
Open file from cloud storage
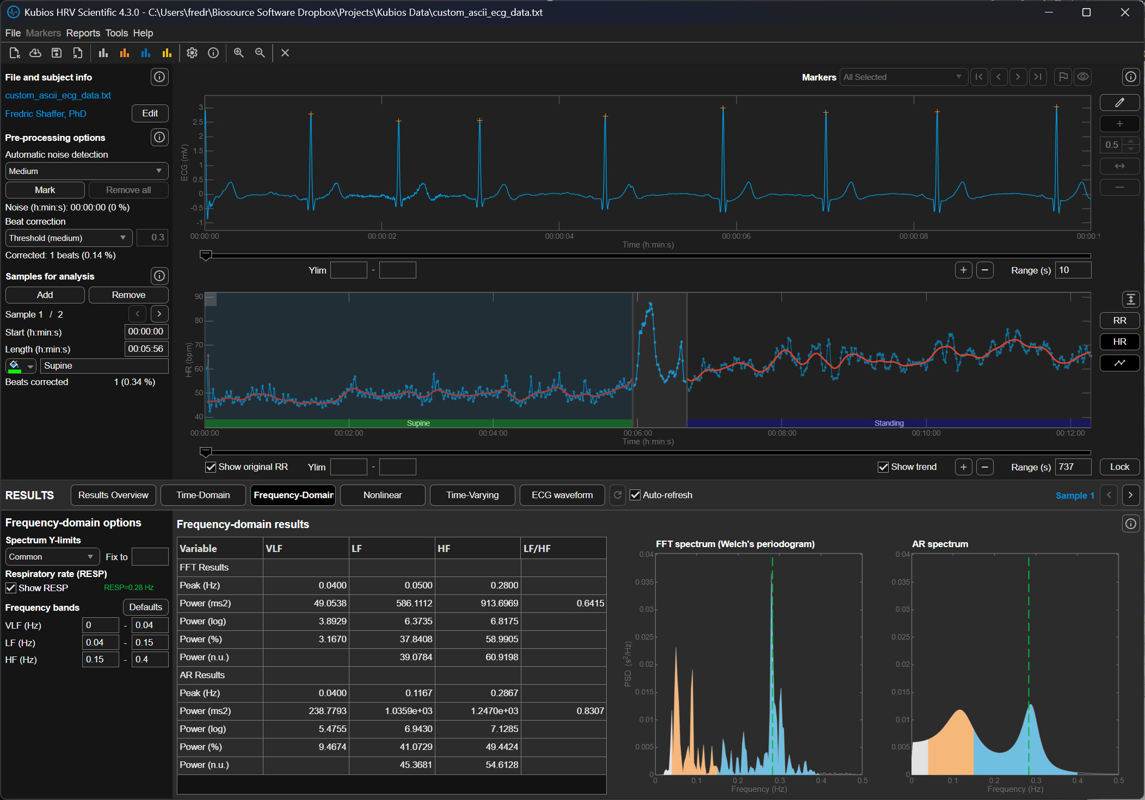pos(35,53)
